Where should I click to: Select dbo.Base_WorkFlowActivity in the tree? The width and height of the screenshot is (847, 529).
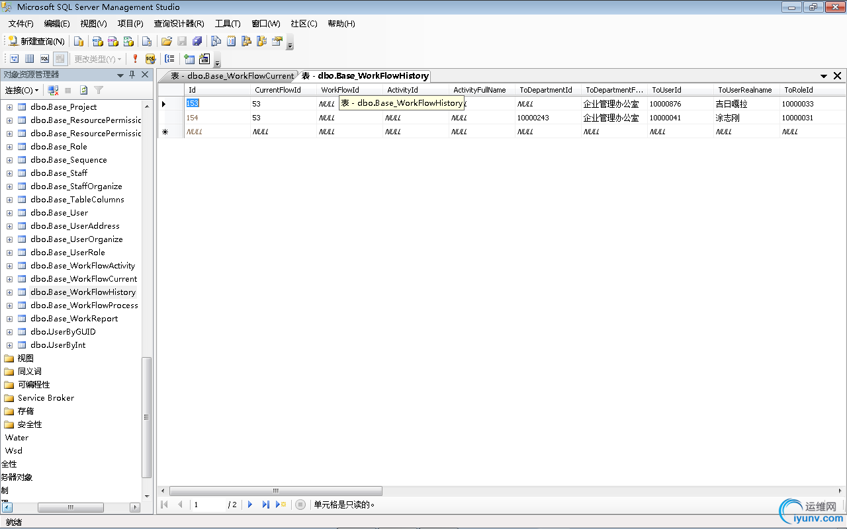click(83, 266)
